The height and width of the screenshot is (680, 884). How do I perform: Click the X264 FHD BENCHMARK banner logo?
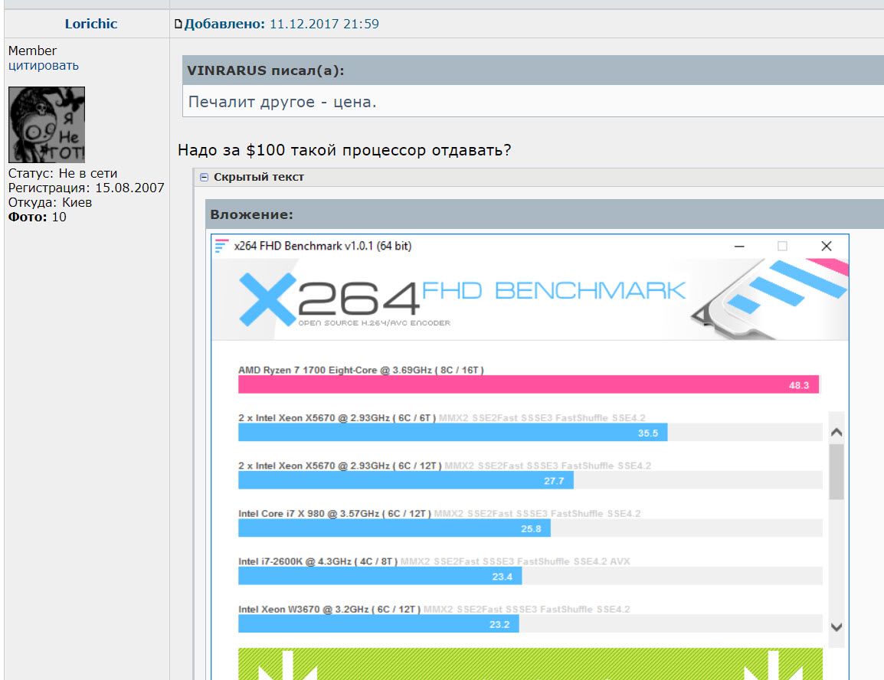click(x=462, y=299)
